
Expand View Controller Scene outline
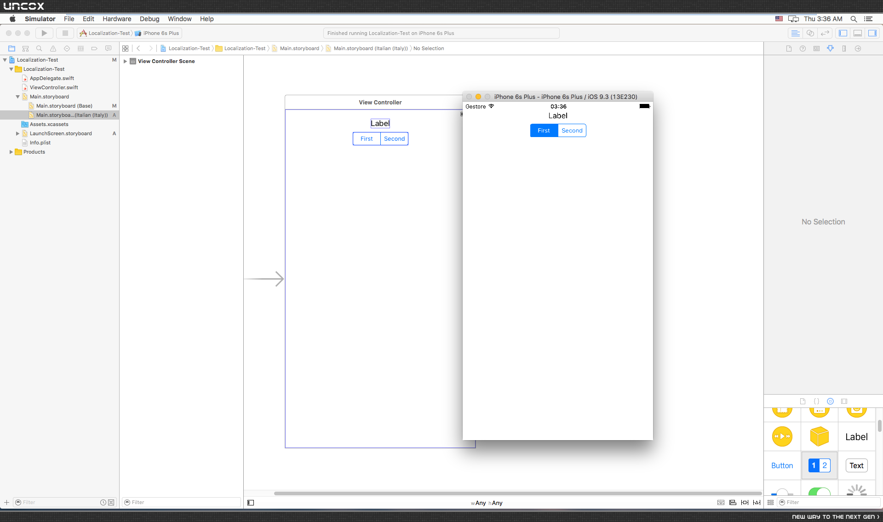125,61
